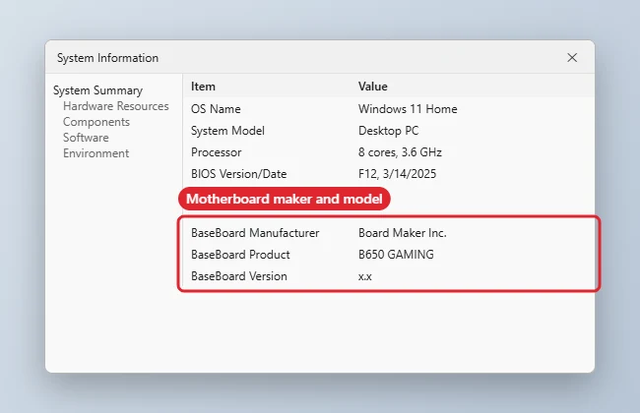Select the Processor row label
Screen dimensions: 640x413
coord(216,152)
